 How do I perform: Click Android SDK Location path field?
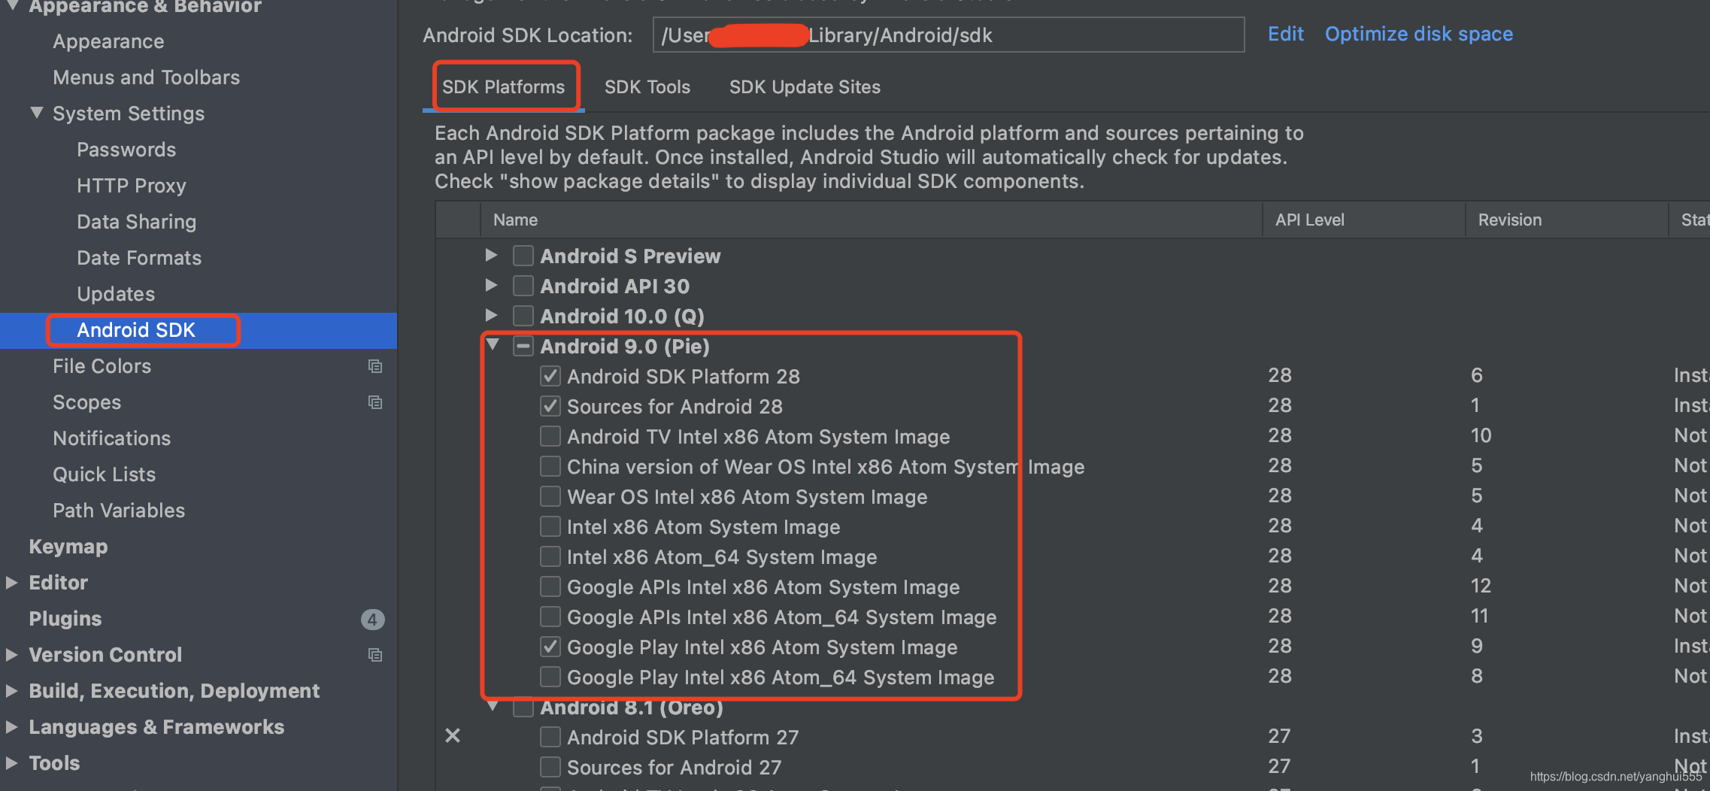point(948,35)
